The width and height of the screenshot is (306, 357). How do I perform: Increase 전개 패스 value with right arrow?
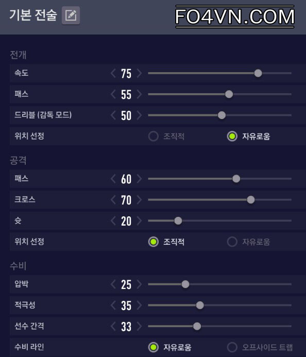coord(139,94)
